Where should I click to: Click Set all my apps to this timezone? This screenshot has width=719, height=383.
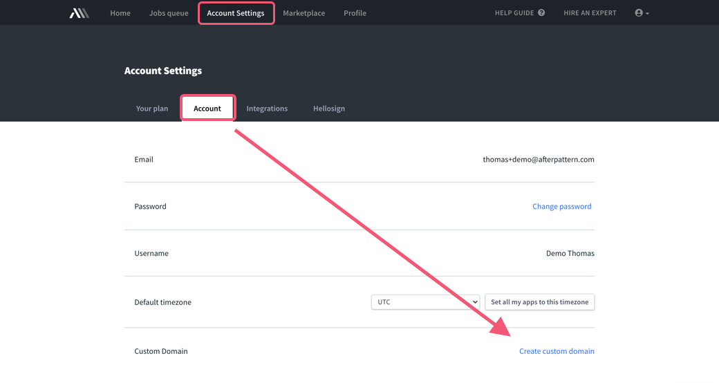540,302
